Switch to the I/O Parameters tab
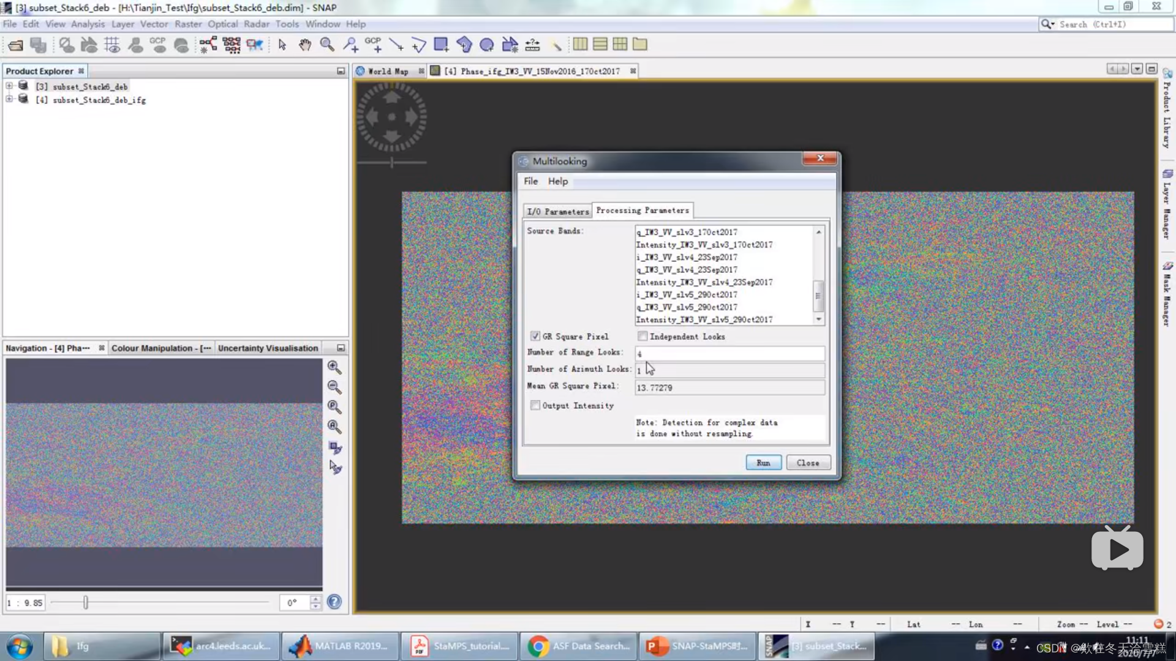Image resolution: width=1176 pixels, height=661 pixels. coord(557,211)
